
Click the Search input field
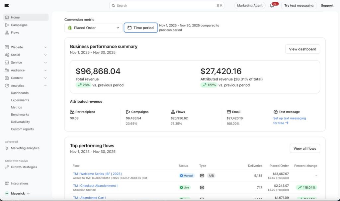[167, 6]
